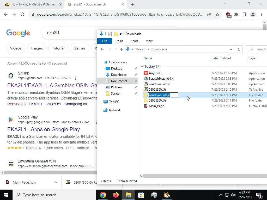Select Pictures in navigation pane
Image resolution: width=267 pixels, height=200 pixels.
(x=117, y=87)
